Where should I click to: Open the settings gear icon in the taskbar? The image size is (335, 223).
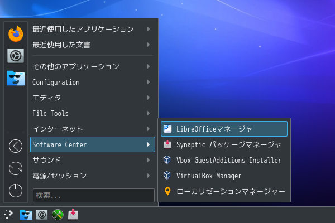pyautogui.click(x=42, y=215)
